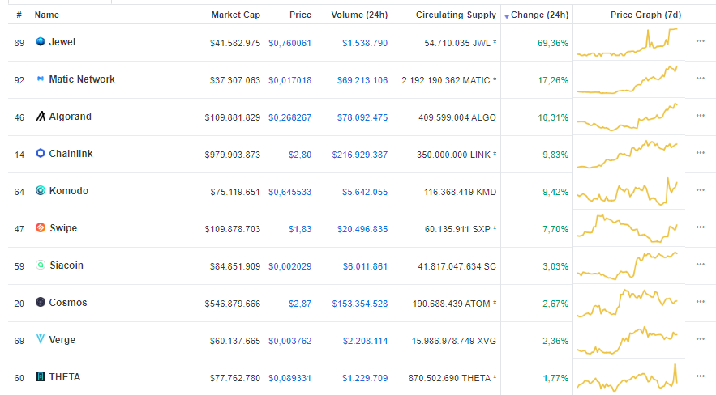
Task: Click Price Graph (7d) column header
Action: coord(645,15)
